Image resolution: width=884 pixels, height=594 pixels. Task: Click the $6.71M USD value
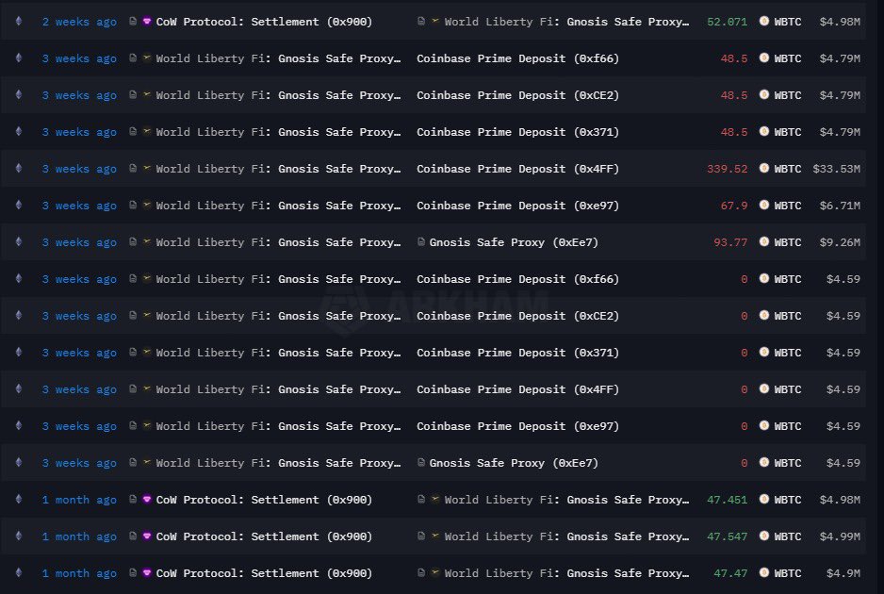[840, 206]
